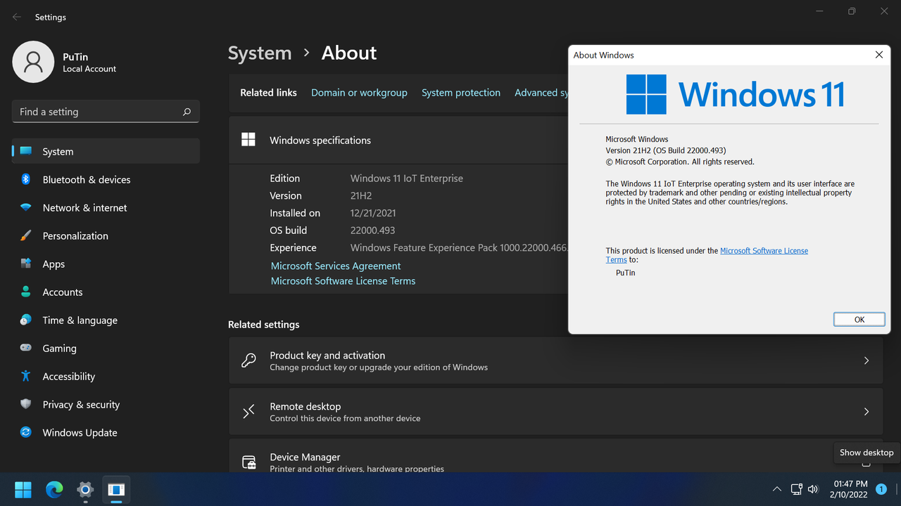Click the Version 21H2 value in Settings

[x=361, y=196]
